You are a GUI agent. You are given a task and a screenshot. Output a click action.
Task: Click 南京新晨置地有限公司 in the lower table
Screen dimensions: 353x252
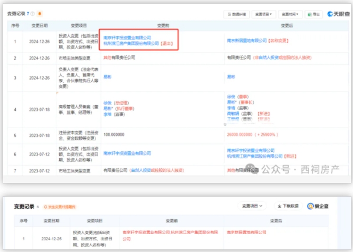pyautogui.click(x=247, y=231)
